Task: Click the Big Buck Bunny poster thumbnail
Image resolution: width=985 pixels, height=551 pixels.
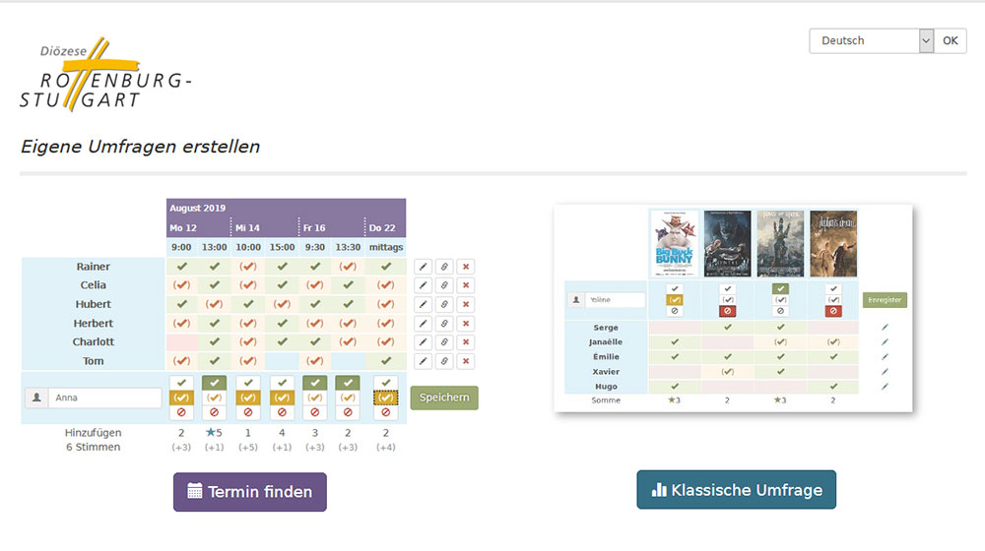Action: [x=675, y=243]
